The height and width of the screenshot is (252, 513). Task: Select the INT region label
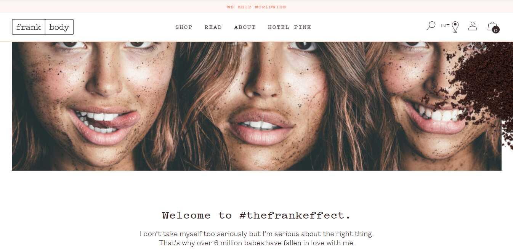[x=445, y=26]
